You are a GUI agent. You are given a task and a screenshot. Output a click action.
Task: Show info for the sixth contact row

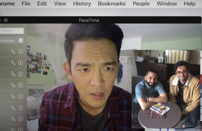(20, 107)
